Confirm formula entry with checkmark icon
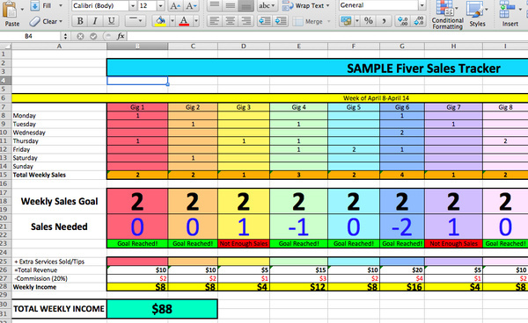 93,36
